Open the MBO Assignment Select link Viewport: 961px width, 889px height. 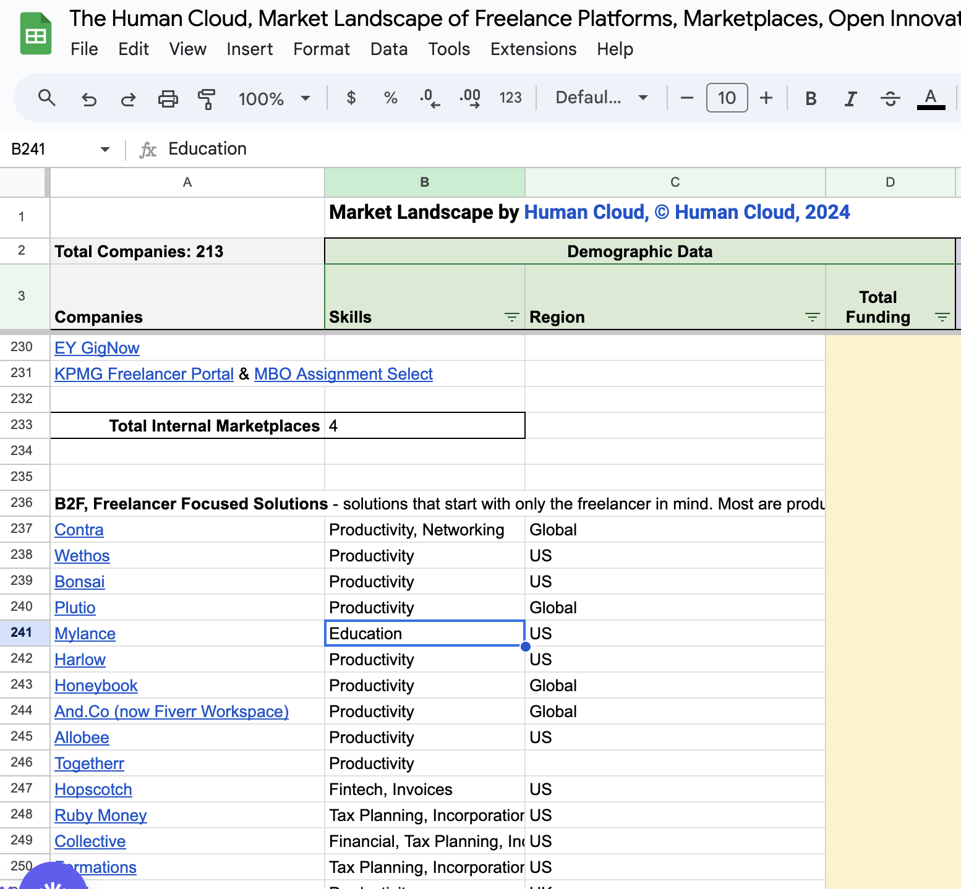coord(343,374)
